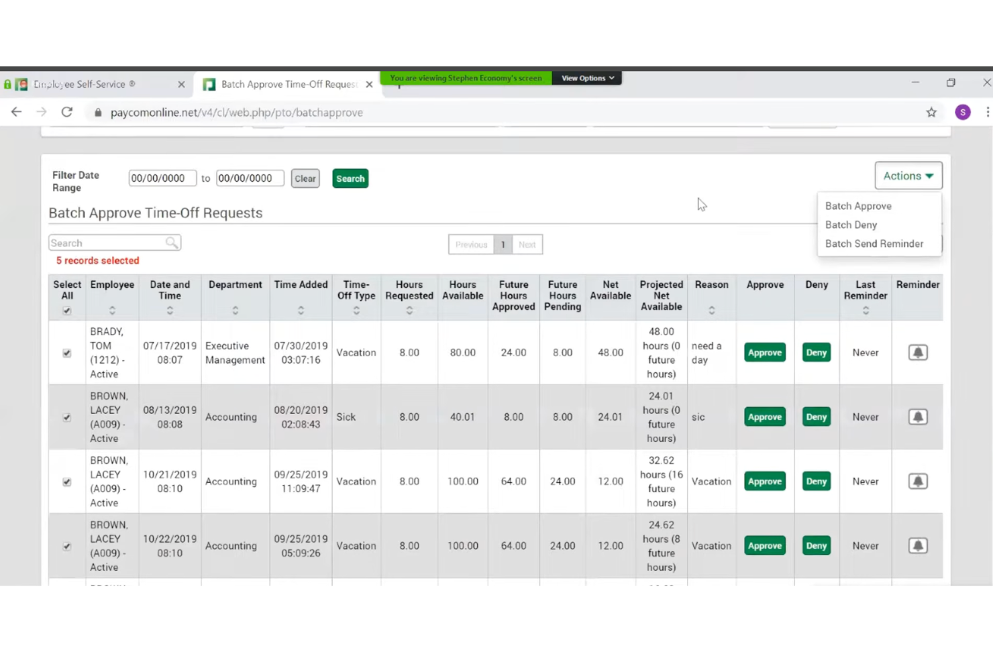Click the 40.01 hours available cell
This screenshot has width=993, height=662.
point(463,417)
